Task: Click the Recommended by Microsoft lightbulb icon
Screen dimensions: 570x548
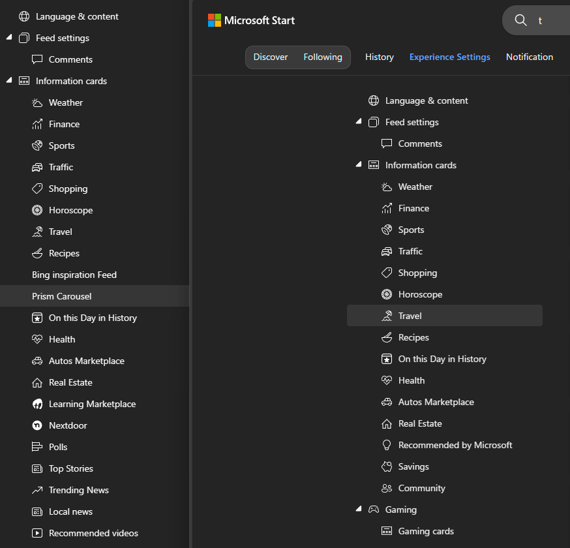Action: click(x=387, y=445)
